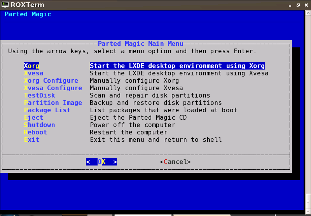
Task: Select the Eject option
Action: 33,117
